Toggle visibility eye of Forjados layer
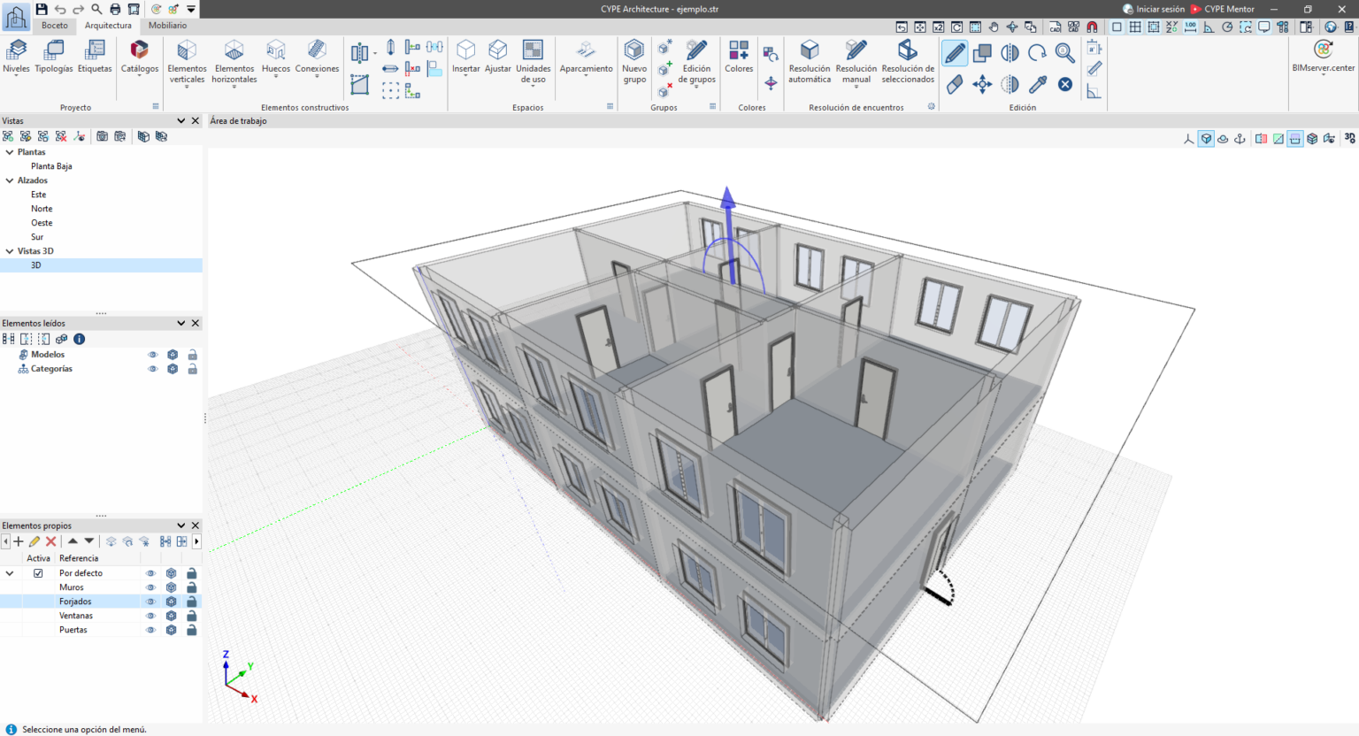The height and width of the screenshot is (736, 1359). [150, 602]
